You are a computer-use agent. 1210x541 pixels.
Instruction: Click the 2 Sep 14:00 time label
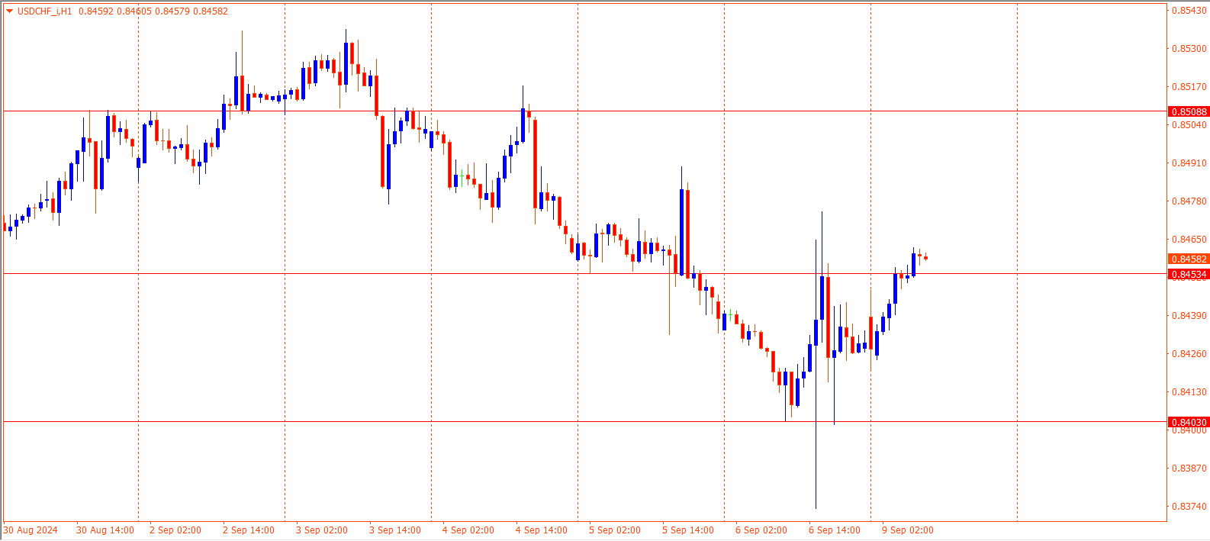point(249,530)
